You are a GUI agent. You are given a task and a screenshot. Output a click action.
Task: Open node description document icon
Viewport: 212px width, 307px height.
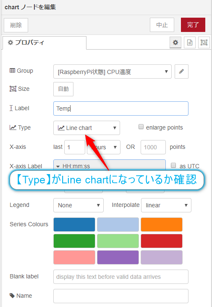(x=189, y=42)
